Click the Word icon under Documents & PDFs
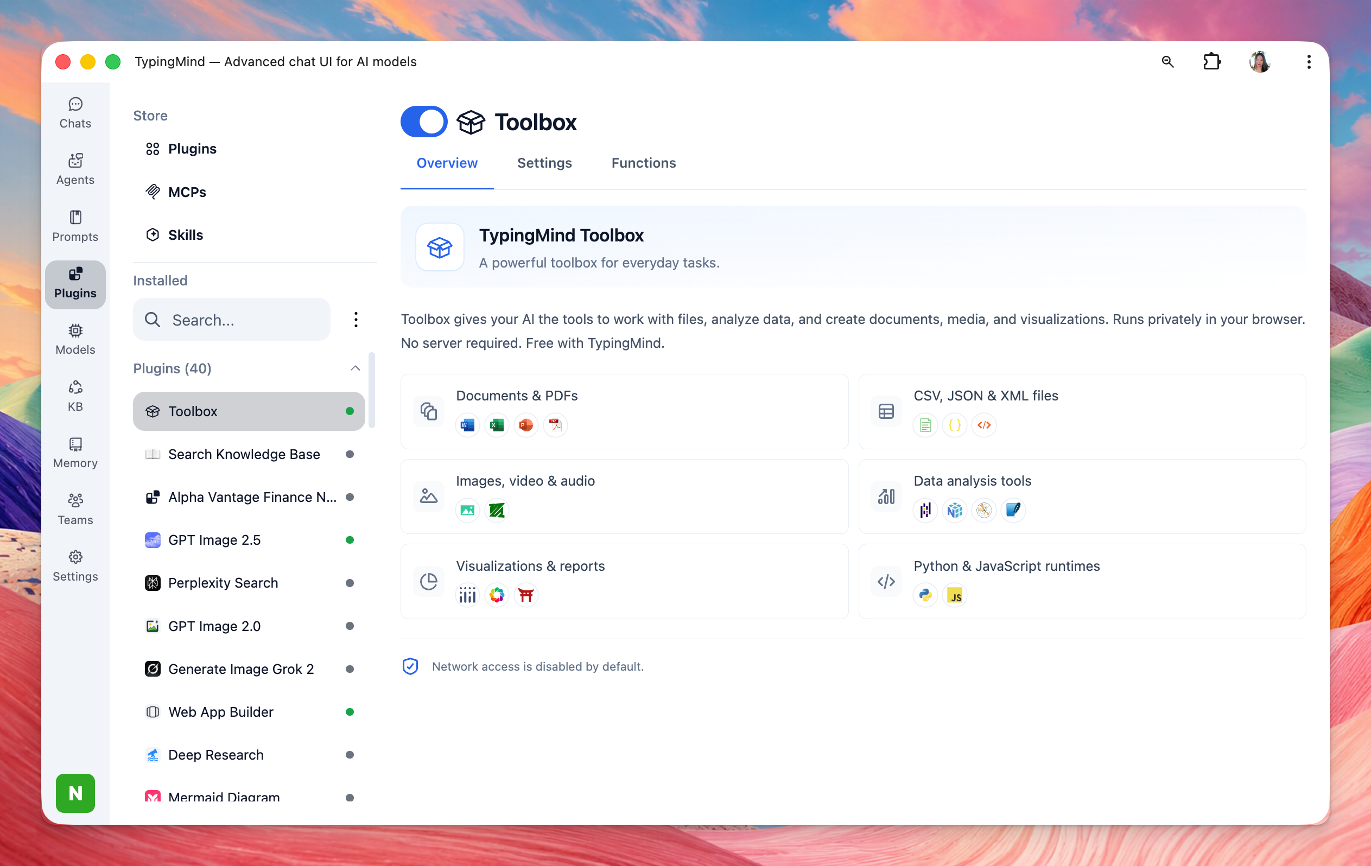This screenshot has height=866, width=1371. 467,425
